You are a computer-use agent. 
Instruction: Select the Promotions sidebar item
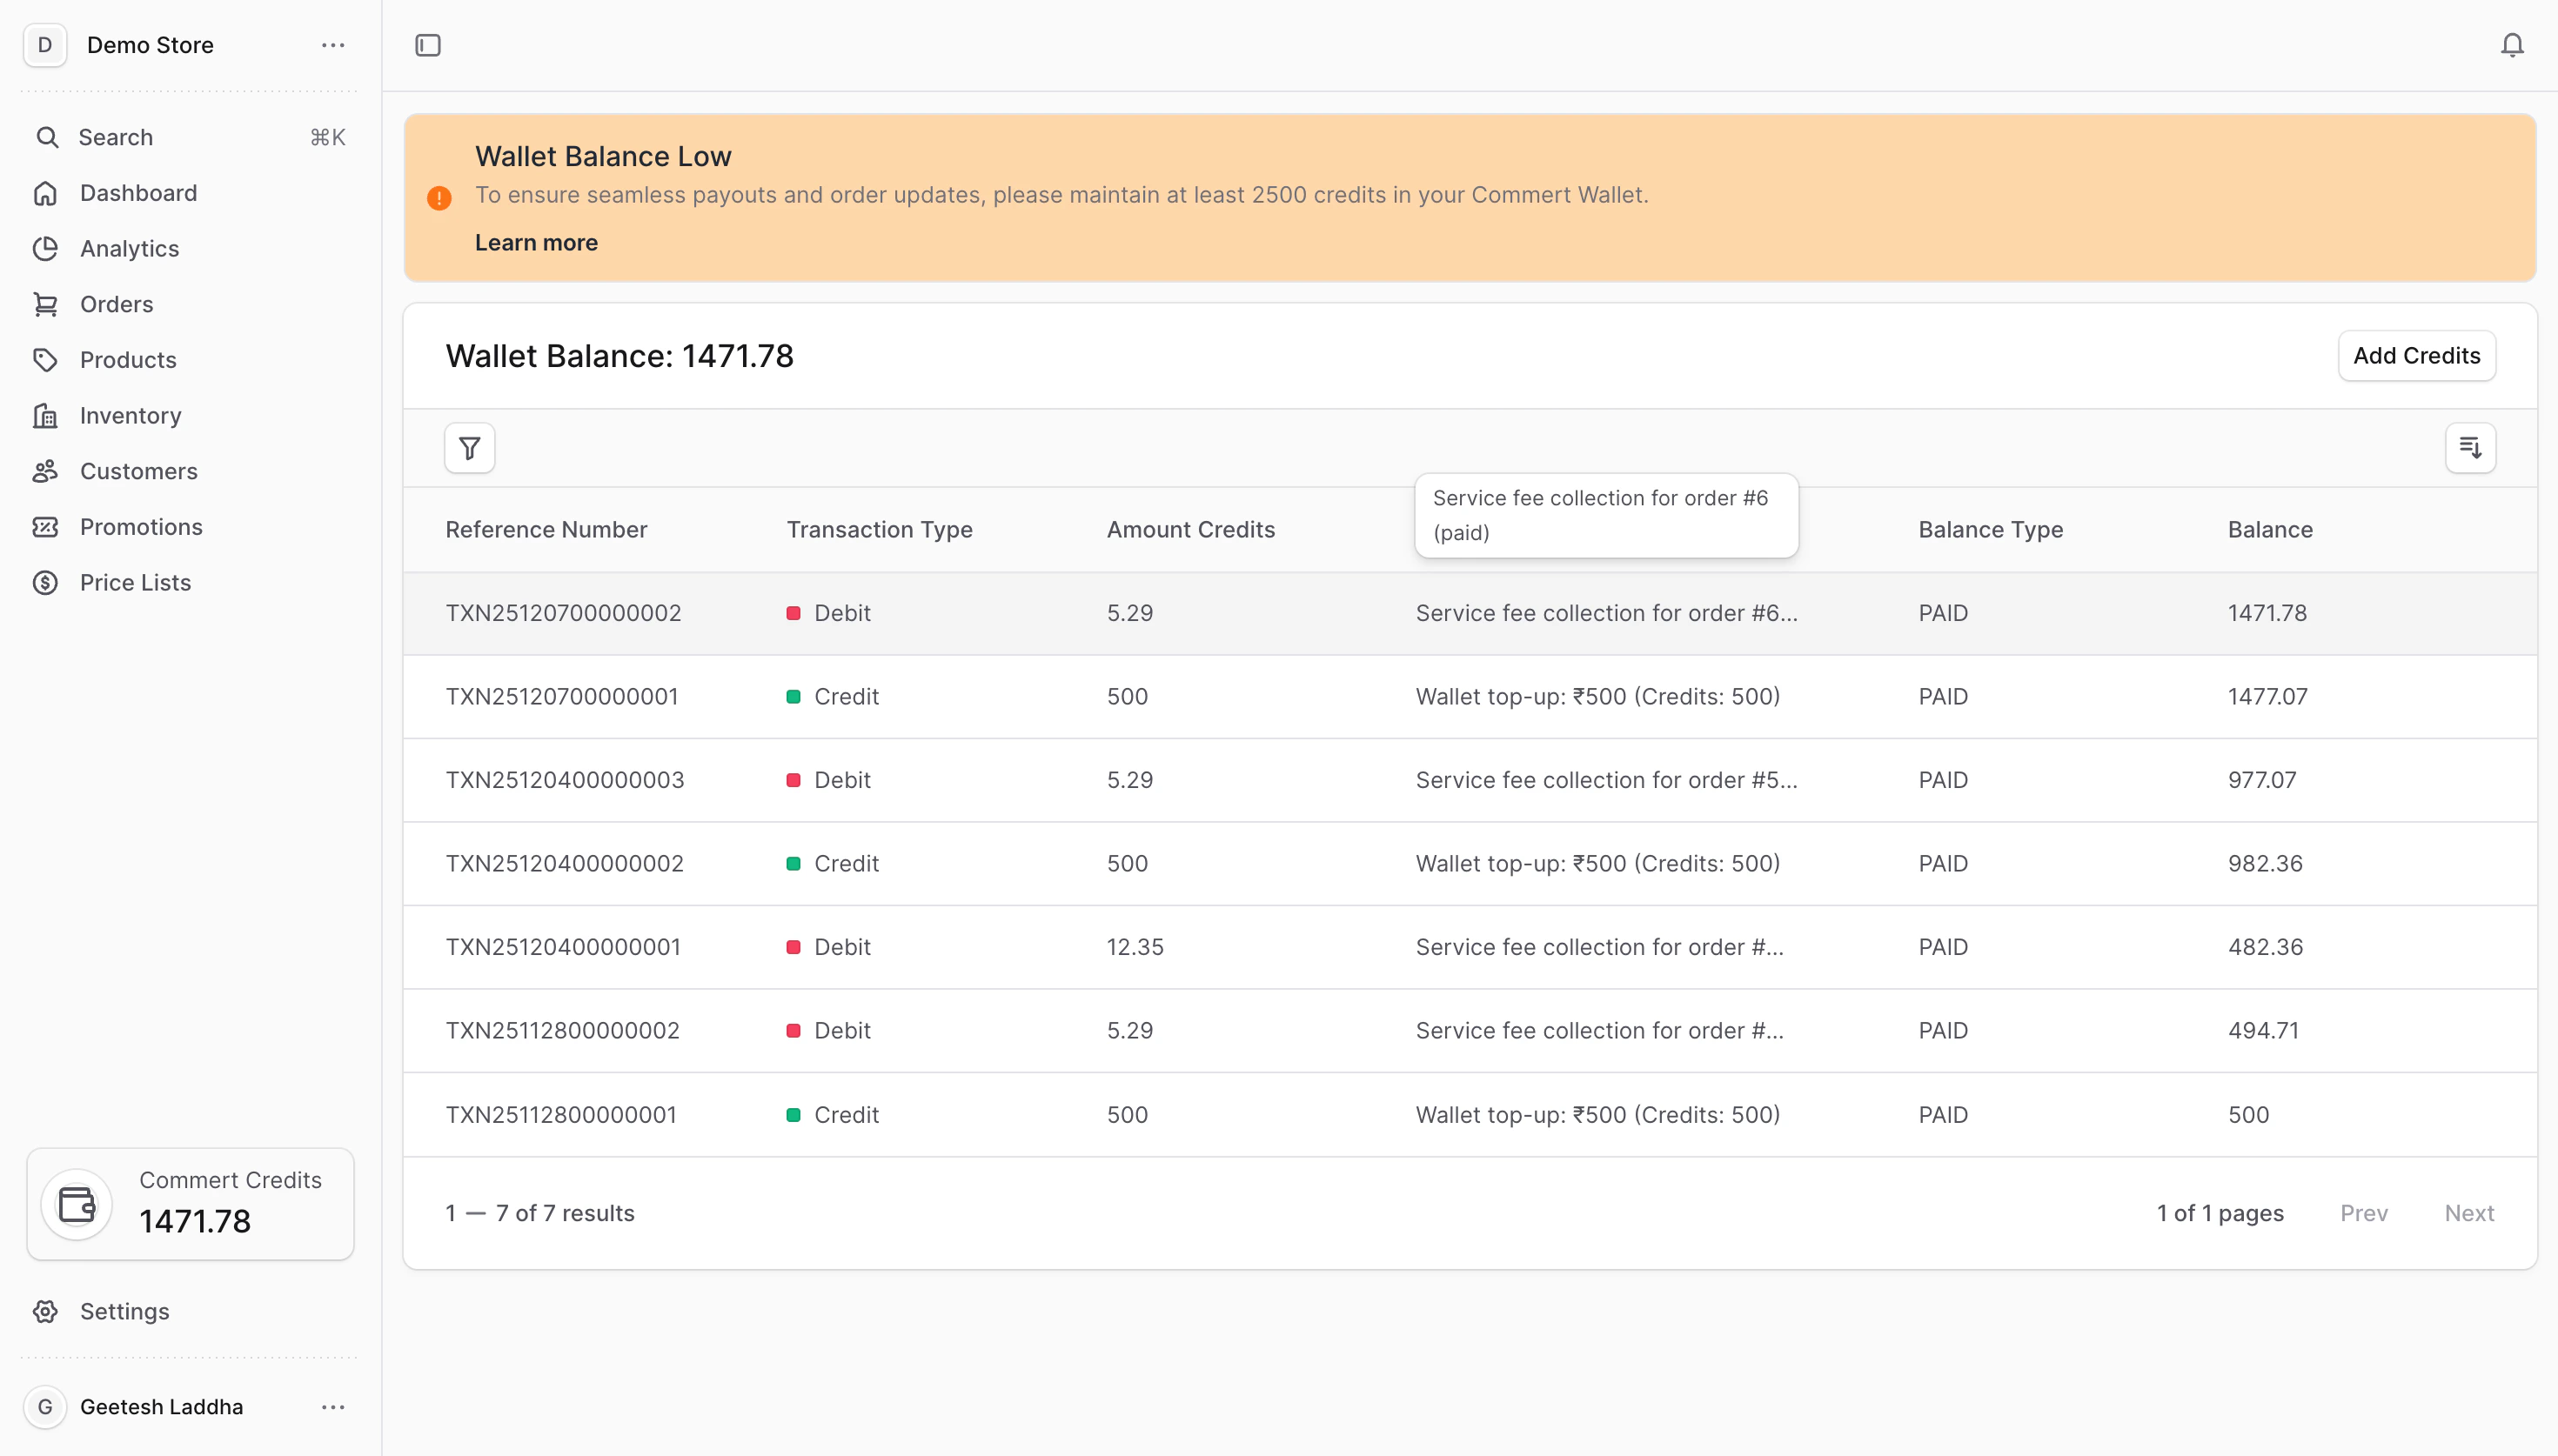pyautogui.click(x=141, y=527)
